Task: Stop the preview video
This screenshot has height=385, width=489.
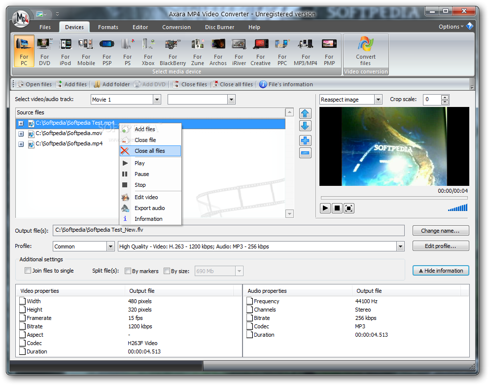Action: click(x=337, y=208)
